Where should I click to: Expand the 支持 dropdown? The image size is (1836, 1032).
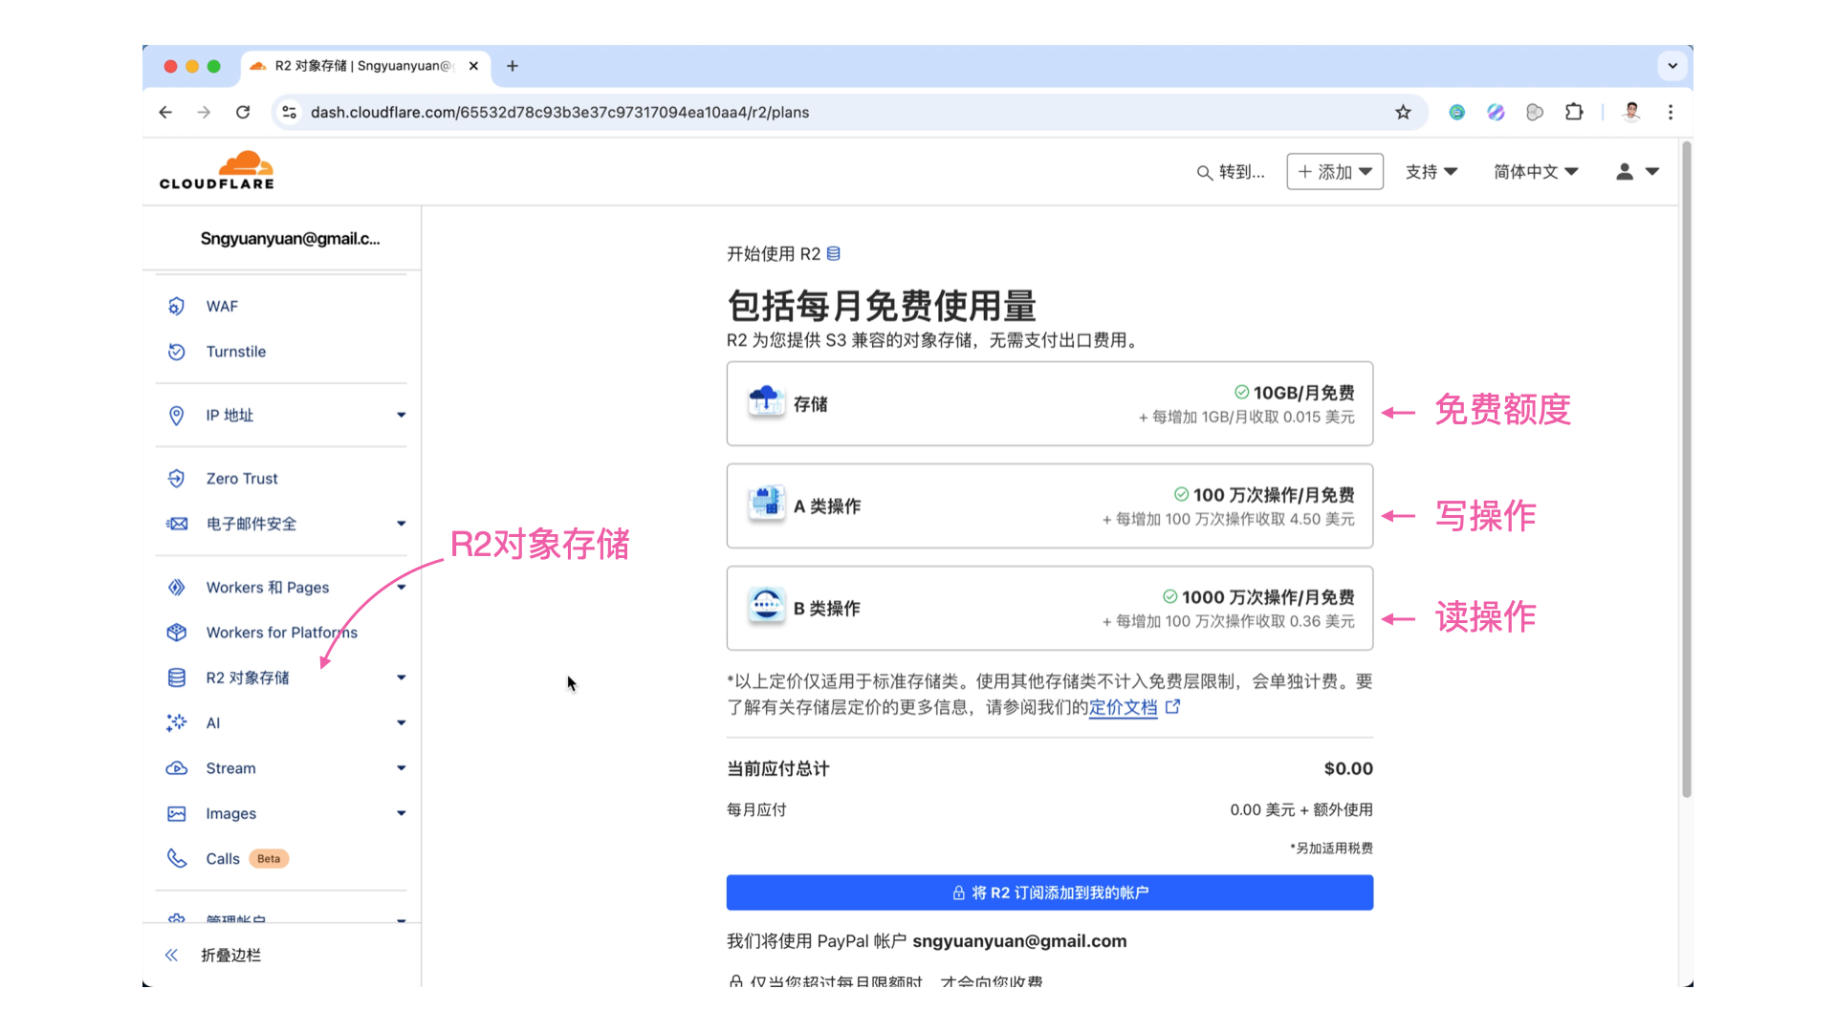point(1432,171)
